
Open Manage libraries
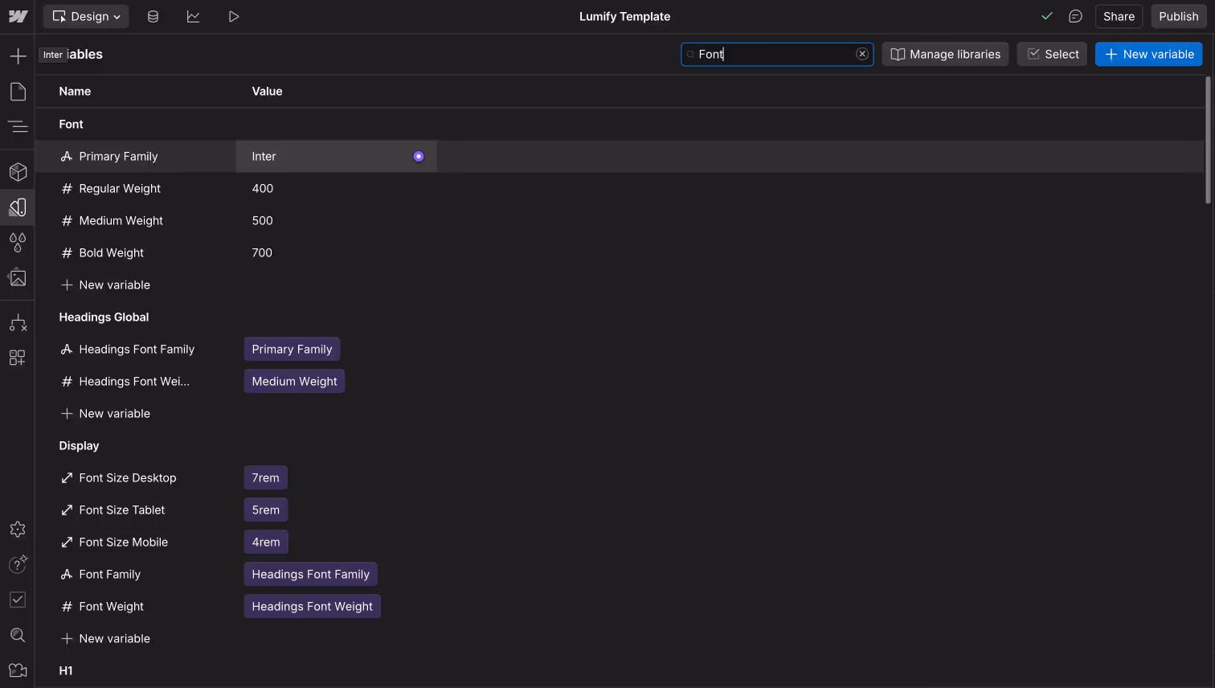pos(945,54)
